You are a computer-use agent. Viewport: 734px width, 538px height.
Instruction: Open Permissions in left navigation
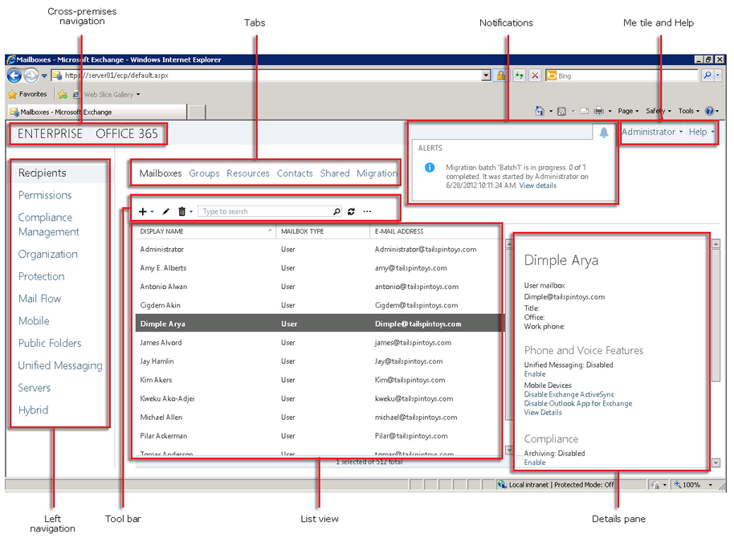45,195
